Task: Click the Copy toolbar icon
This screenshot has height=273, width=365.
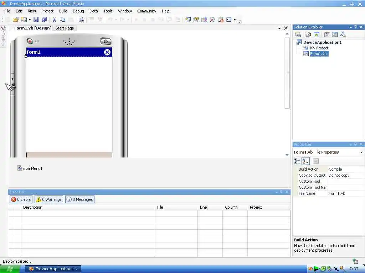Action: 62,20
